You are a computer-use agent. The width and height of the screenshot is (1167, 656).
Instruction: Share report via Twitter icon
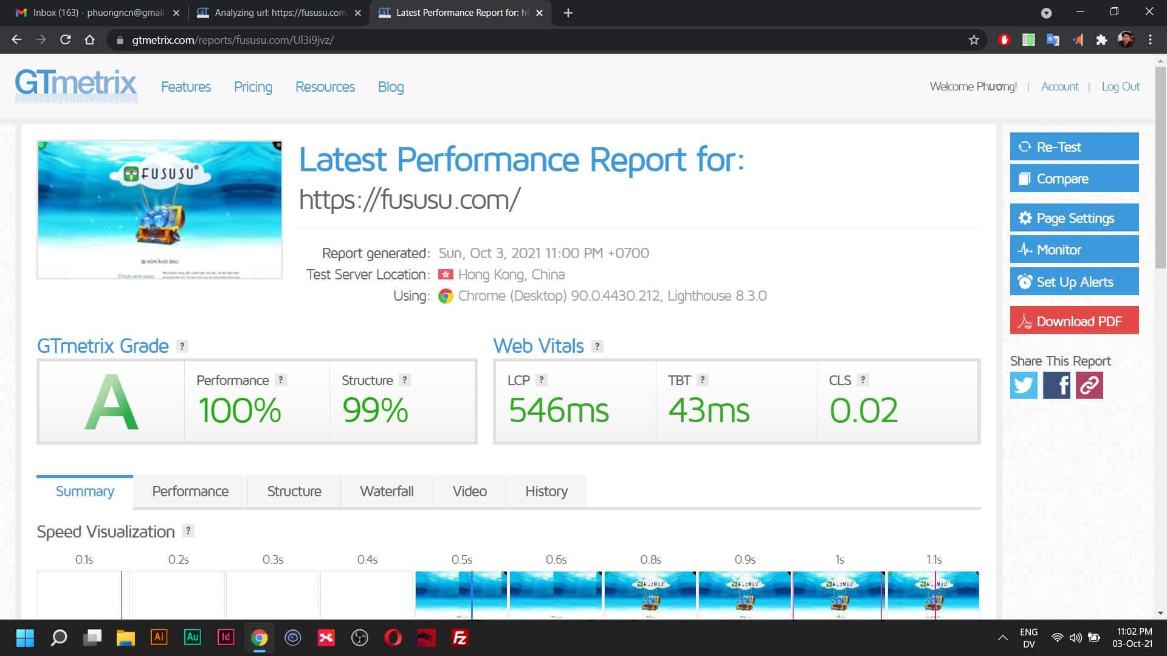click(1024, 385)
